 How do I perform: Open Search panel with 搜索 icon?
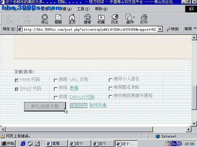tap(87, 19)
